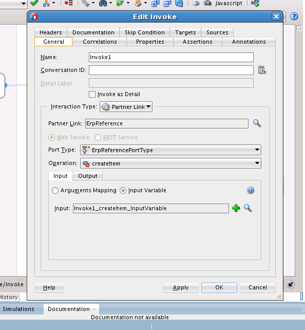Click the binoculars search icon

(x=103, y=3)
